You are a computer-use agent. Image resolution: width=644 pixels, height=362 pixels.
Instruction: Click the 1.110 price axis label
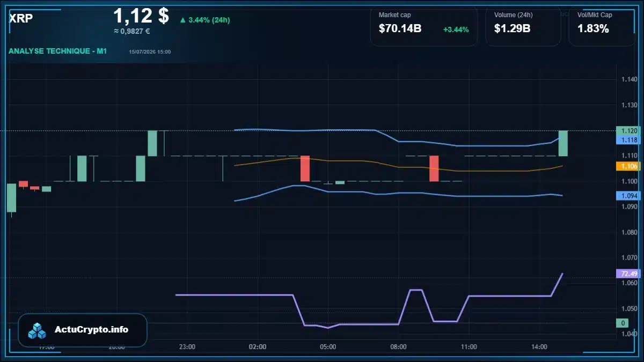629,156
